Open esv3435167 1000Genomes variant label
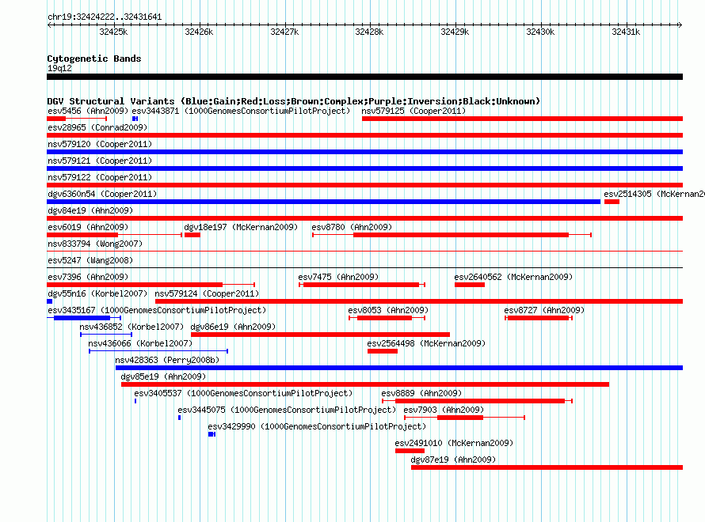The image size is (705, 522). click(x=157, y=310)
